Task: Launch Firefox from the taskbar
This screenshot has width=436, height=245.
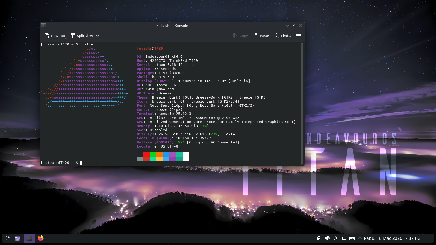Action: (41, 238)
